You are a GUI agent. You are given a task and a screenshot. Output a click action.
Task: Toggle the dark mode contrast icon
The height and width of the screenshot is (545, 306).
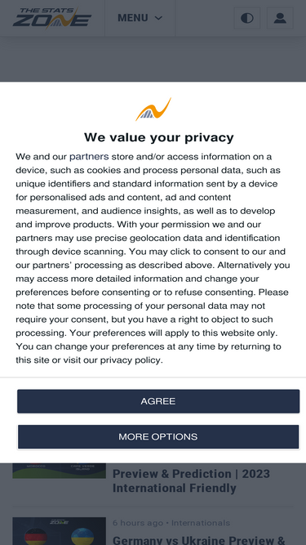pos(247,18)
